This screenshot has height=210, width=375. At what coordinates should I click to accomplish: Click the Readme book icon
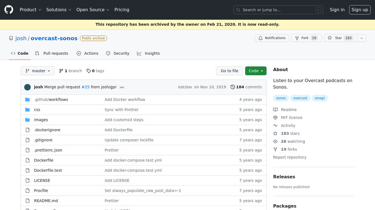click(x=275, y=110)
